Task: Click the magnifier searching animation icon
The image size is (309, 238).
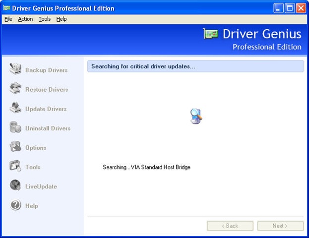Action: coord(196,116)
